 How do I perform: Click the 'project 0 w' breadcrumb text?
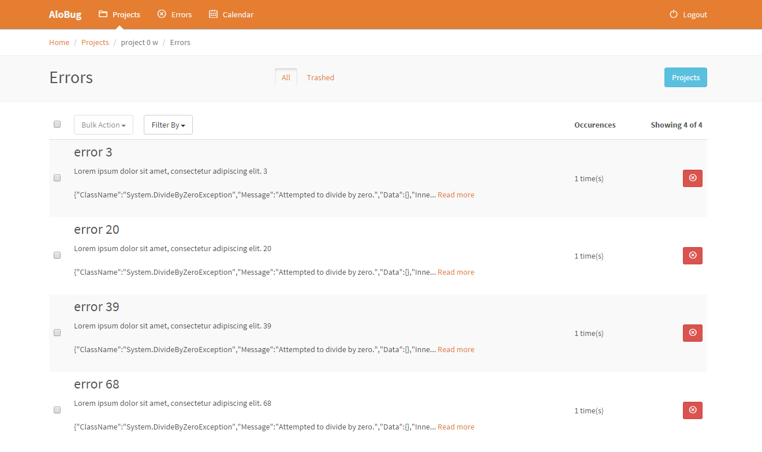(x=139, y=42)
